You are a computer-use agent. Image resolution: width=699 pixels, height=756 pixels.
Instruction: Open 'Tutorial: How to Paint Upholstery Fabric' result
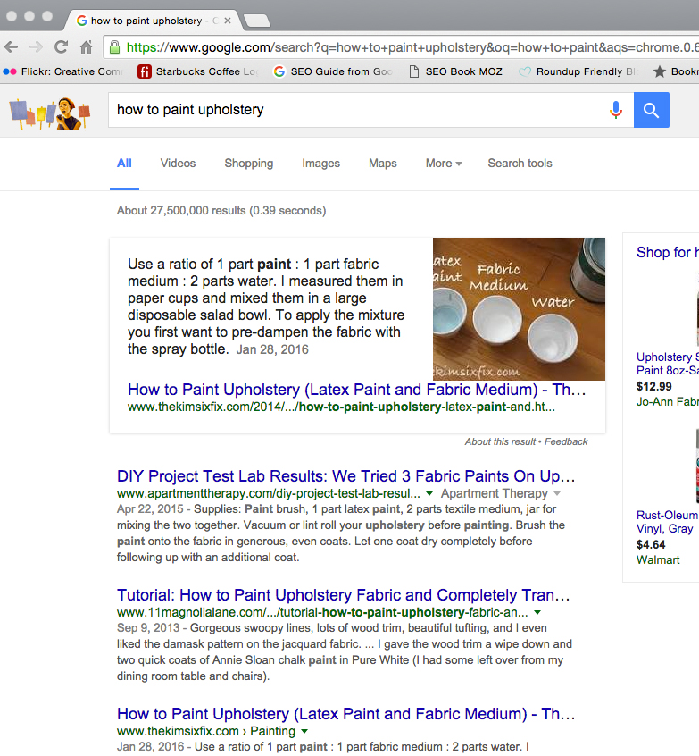point(343,595)
